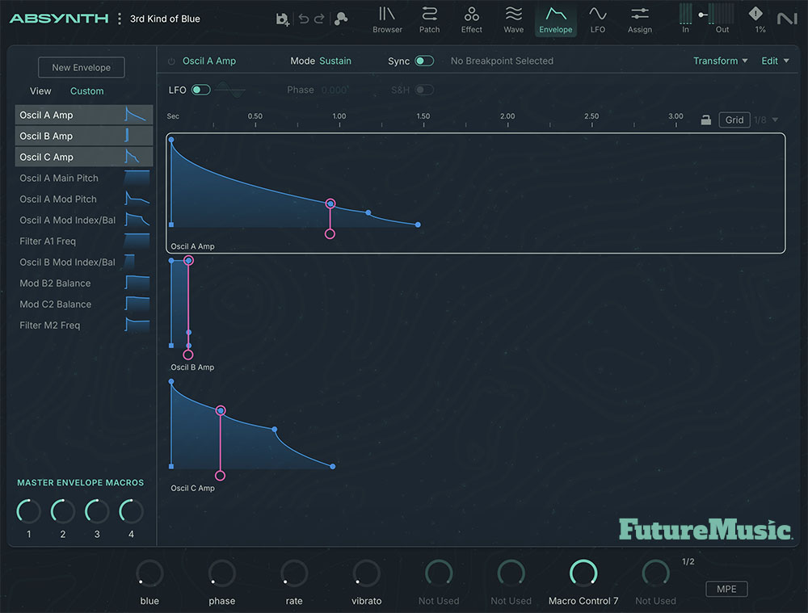The height and width of the screenshot is (613, 808).
Task: Open the grid 1/8 resolution dropdown
Action: pyautogui.click(x=766, y=120)
